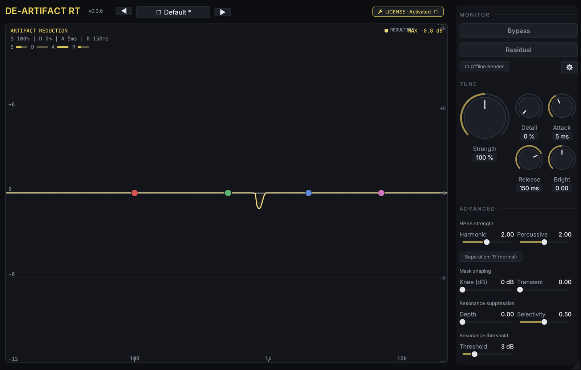Enable Offline Render mode

coord(484,67)
